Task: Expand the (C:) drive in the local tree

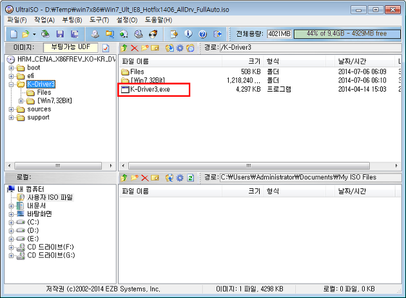Action: tap(11, 223)
